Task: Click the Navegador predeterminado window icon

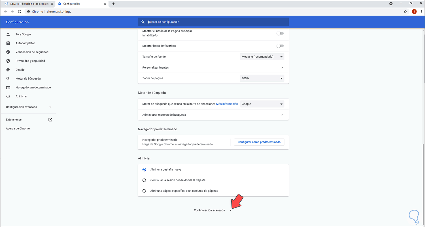Action: click(8, 88)
